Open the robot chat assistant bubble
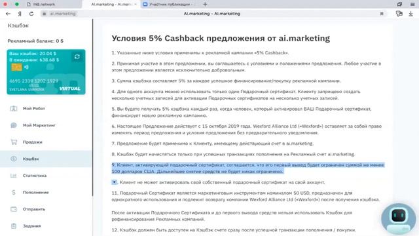419x236 pixels. (x=399, y=218)
